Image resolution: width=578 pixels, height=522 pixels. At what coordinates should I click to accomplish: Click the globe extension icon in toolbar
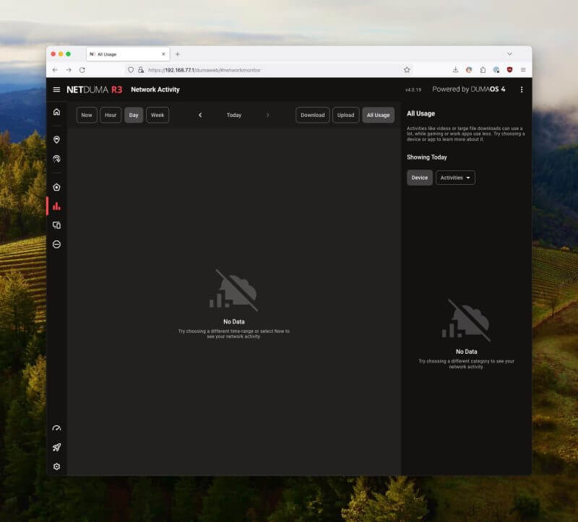pos(496,69)
